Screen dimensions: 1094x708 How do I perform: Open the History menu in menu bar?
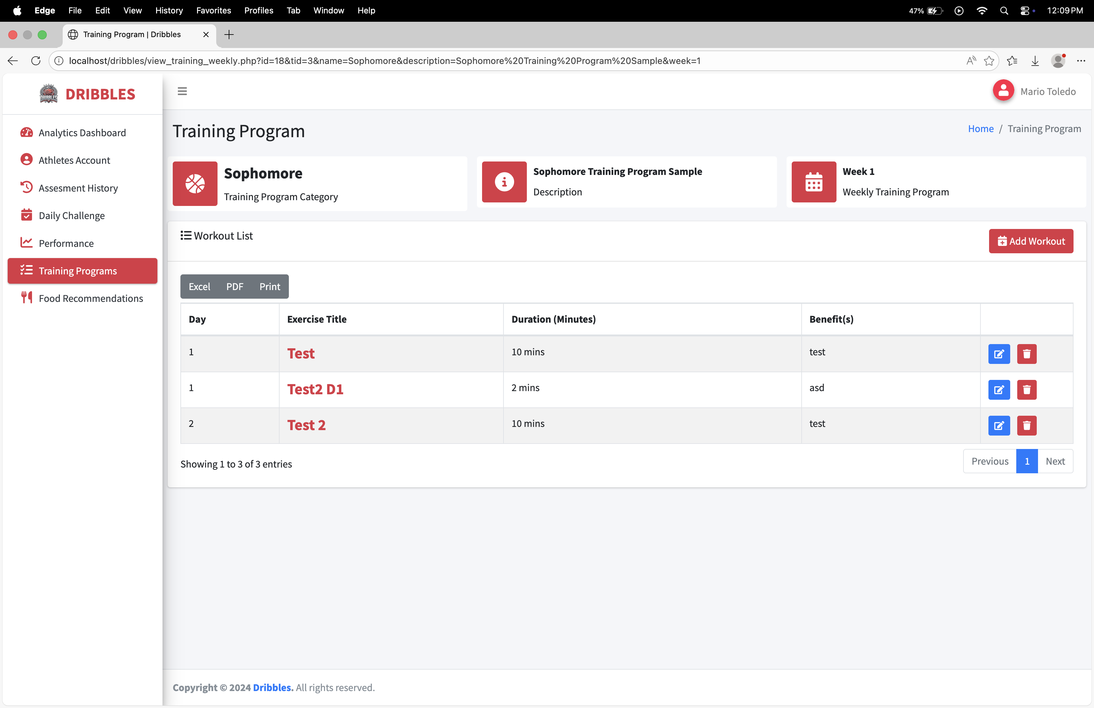tap(169, 10)
